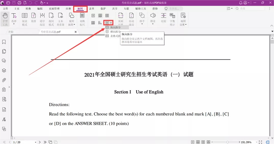Open the Text Viewer (文本查看器)
The height and width of the screenshot is (144, 274).
pyautogui.click(x=60, y=19)
